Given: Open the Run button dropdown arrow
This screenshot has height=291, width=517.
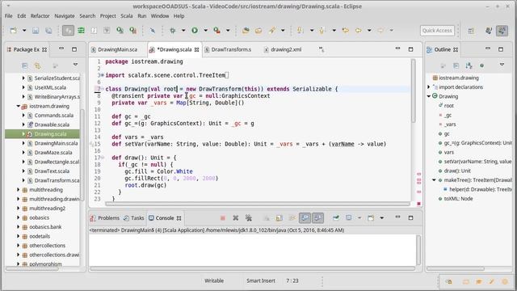Looking at the screenshot, I should (x=205, y=31).
